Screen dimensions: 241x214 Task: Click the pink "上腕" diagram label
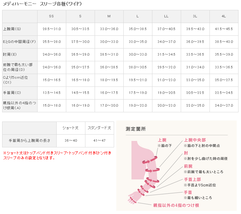(162, 140)
